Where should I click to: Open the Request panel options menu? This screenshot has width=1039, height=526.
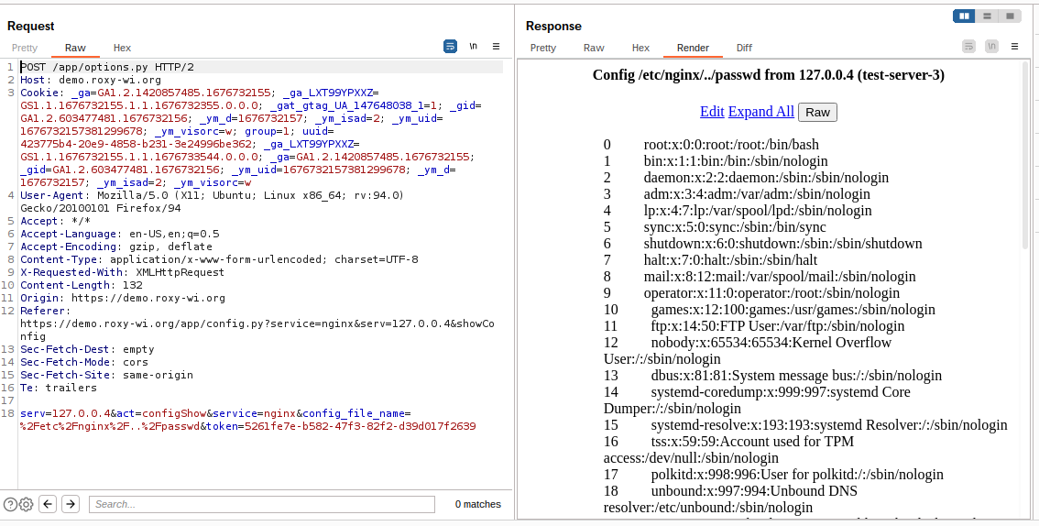pos(496,47)
